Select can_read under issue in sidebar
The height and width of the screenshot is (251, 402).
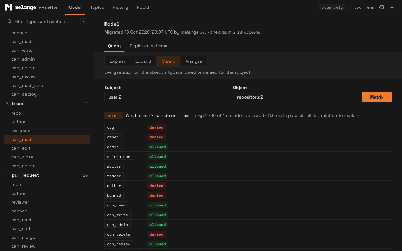47,139
